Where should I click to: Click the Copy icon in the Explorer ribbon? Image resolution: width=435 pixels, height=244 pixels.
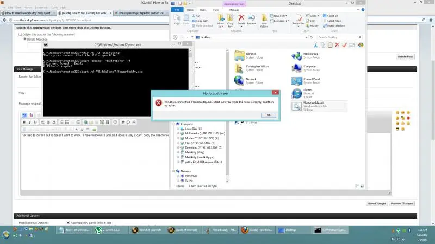pyautogui.click(x=177, y=20)
